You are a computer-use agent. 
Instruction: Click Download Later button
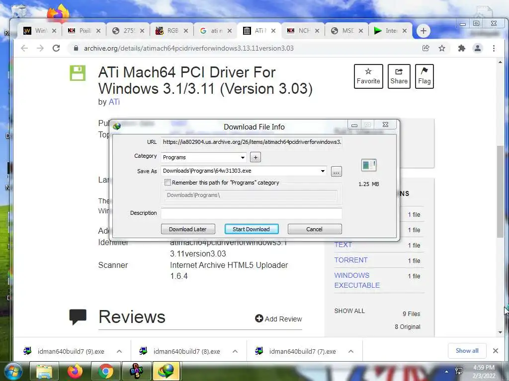tap(188, 229)
